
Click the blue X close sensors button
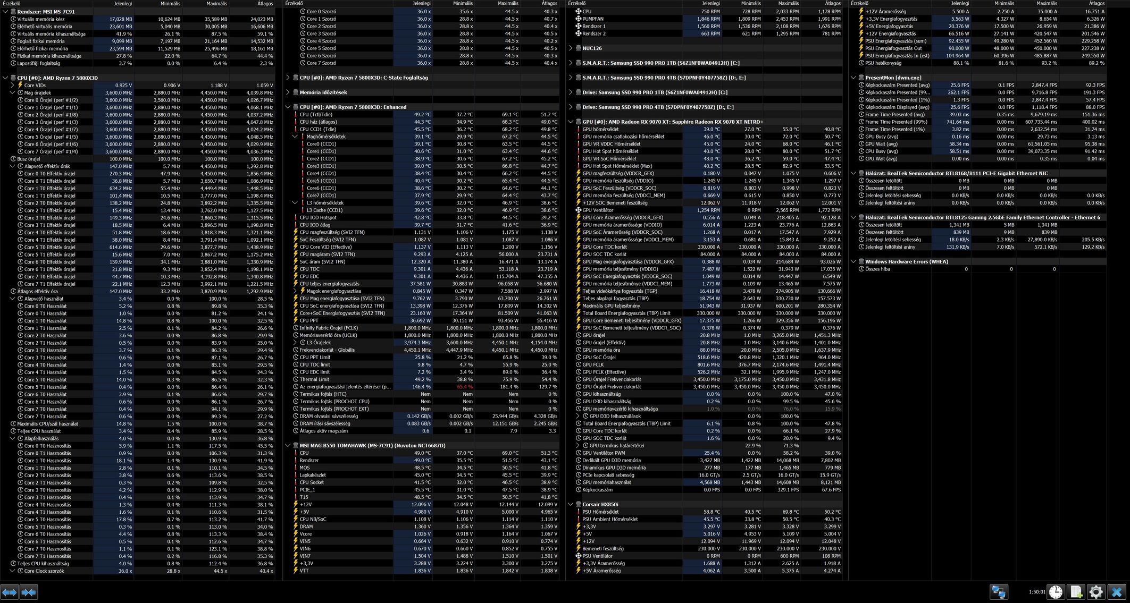pos(1117,592)
